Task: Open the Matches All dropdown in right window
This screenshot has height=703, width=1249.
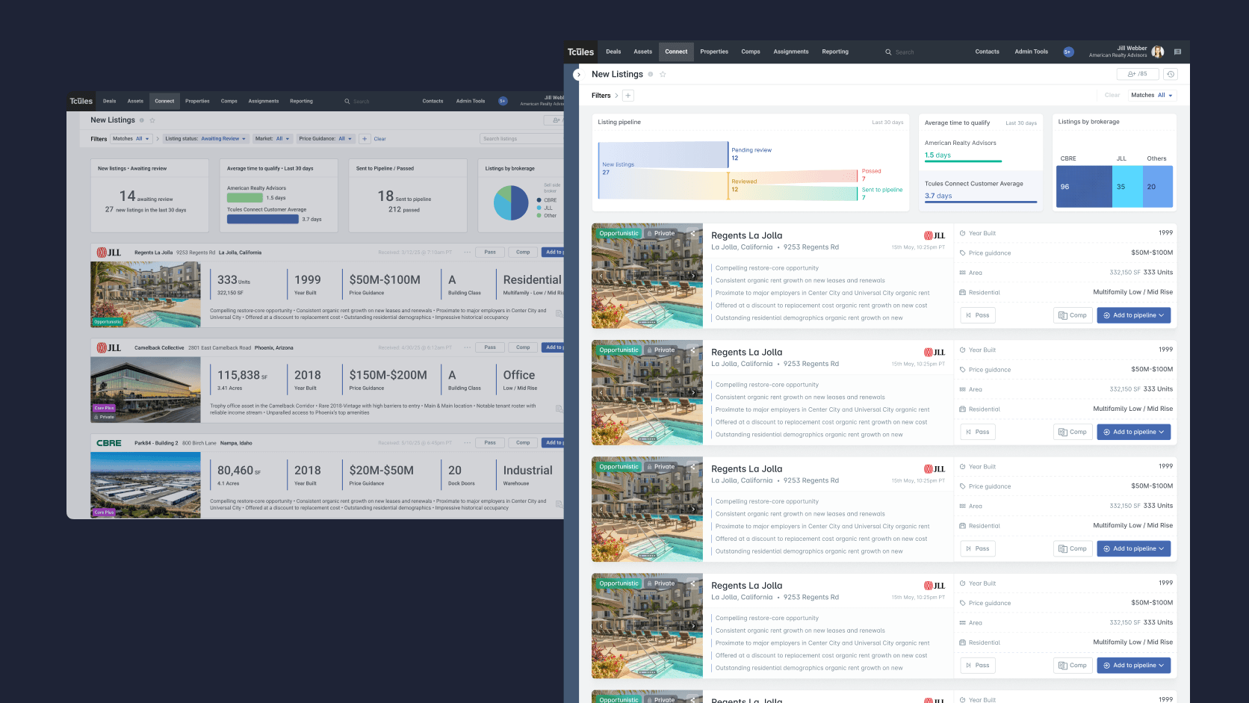Action: [1152, 96]
